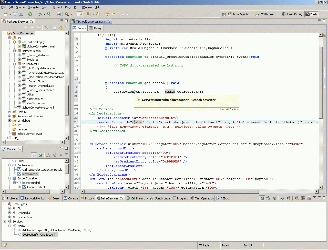Click the Open Perspective icon

point(224,14)
